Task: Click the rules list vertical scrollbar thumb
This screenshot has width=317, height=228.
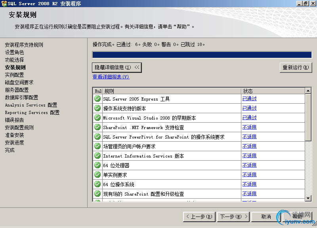Action: (x=308, y=117)
